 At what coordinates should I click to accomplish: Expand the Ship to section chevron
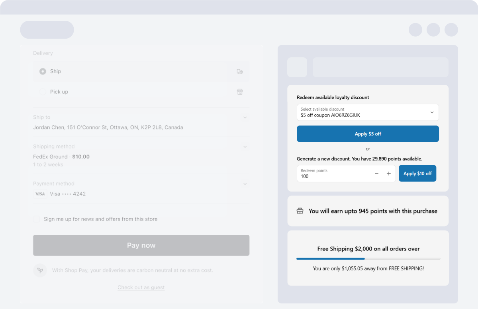pyautogui.click(x=245, y=117)
